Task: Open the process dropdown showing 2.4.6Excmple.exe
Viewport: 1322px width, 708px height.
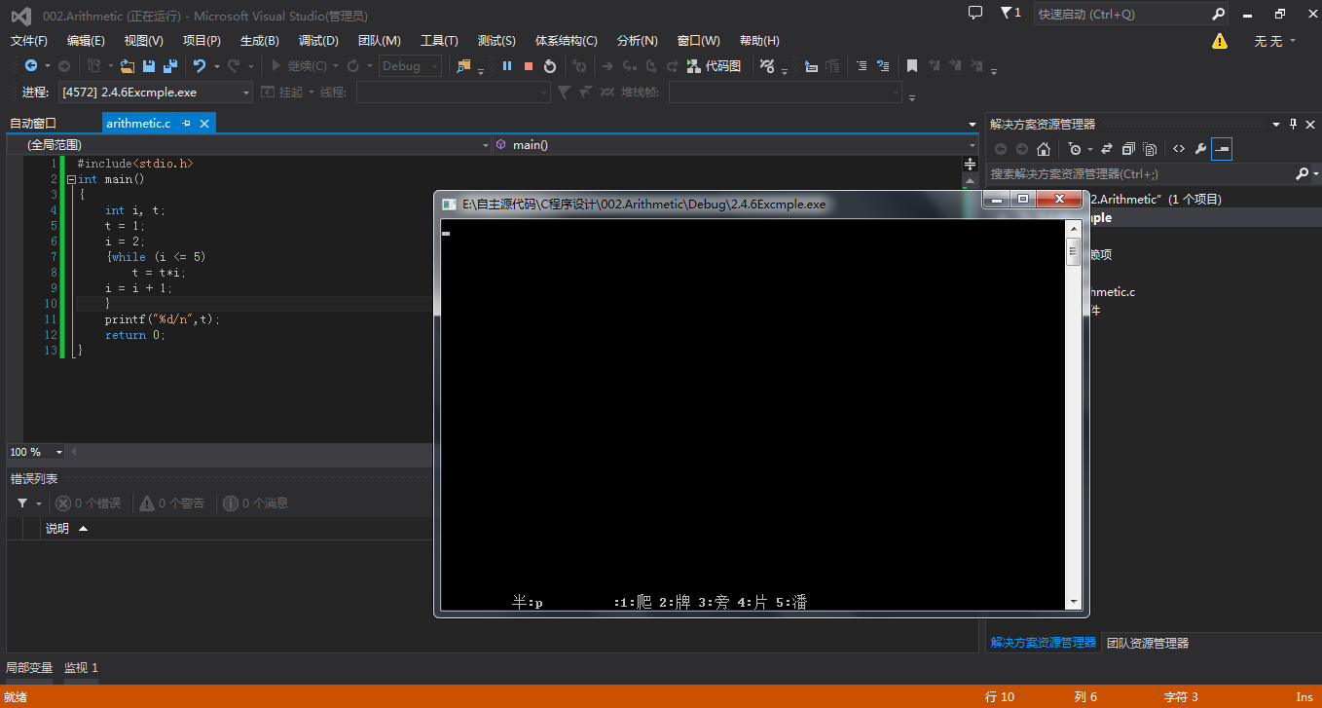Action: point(155,93)
